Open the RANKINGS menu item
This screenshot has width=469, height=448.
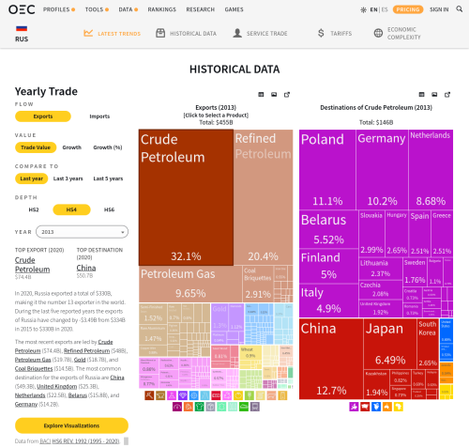click(x=162, y=9)
